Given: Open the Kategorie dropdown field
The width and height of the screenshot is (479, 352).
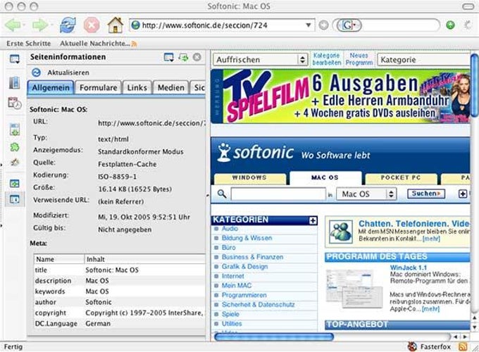Looking at the screenshot, I should (424, 60).
